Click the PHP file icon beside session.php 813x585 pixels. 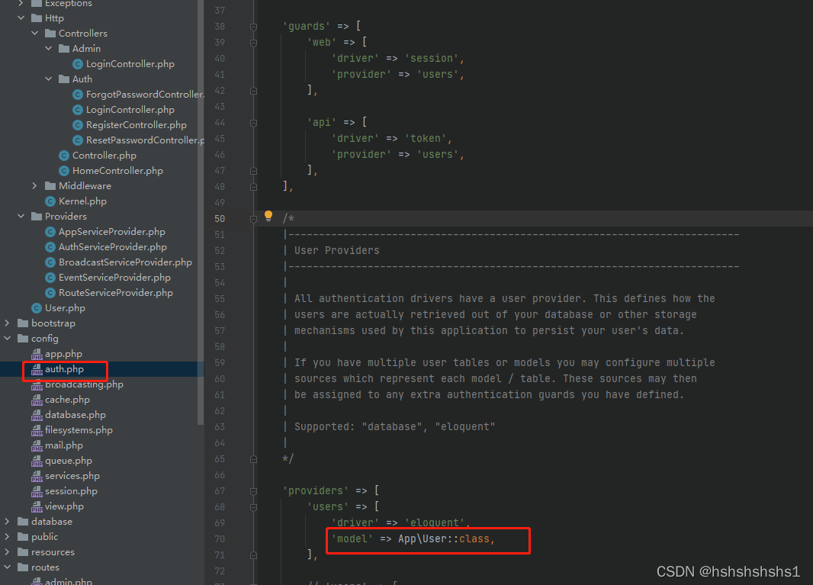coord(37,491)
